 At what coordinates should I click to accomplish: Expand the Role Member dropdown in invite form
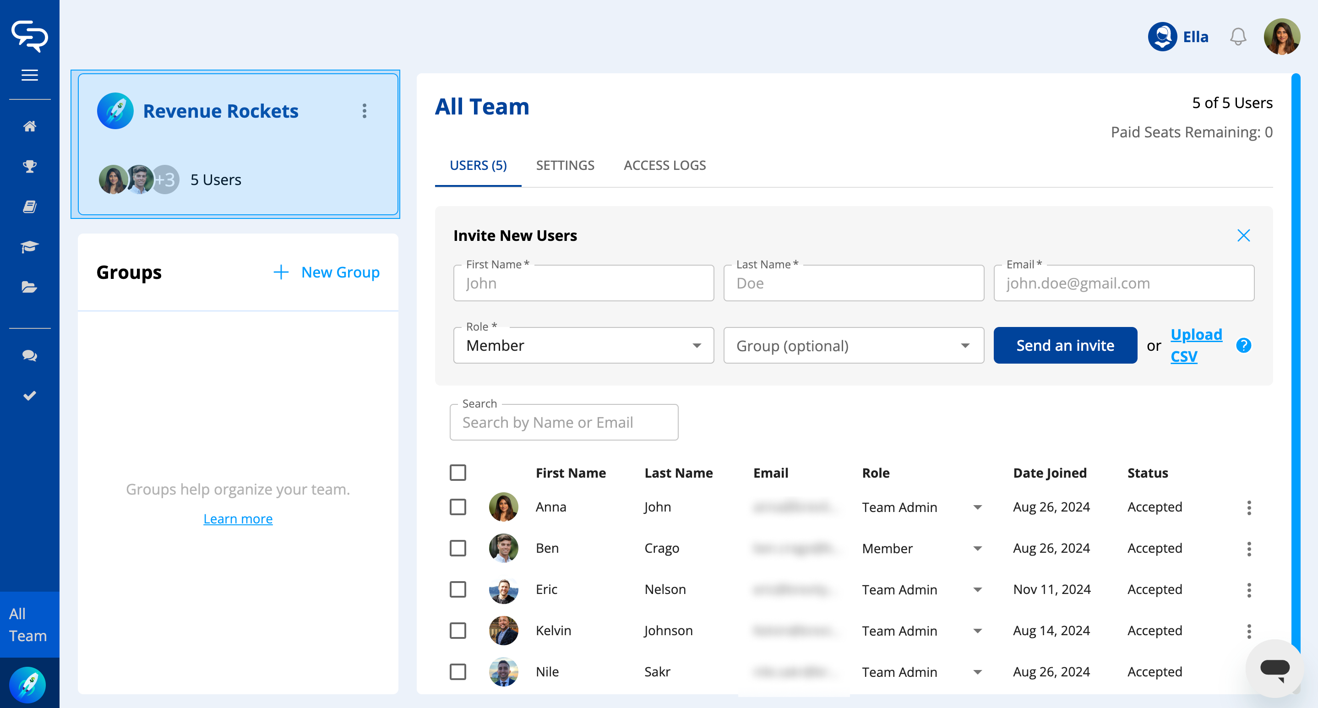click(583, 345)
